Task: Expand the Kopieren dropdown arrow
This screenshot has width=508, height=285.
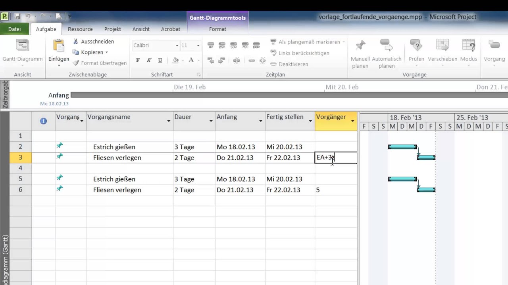Action: (x=106, y=52)
